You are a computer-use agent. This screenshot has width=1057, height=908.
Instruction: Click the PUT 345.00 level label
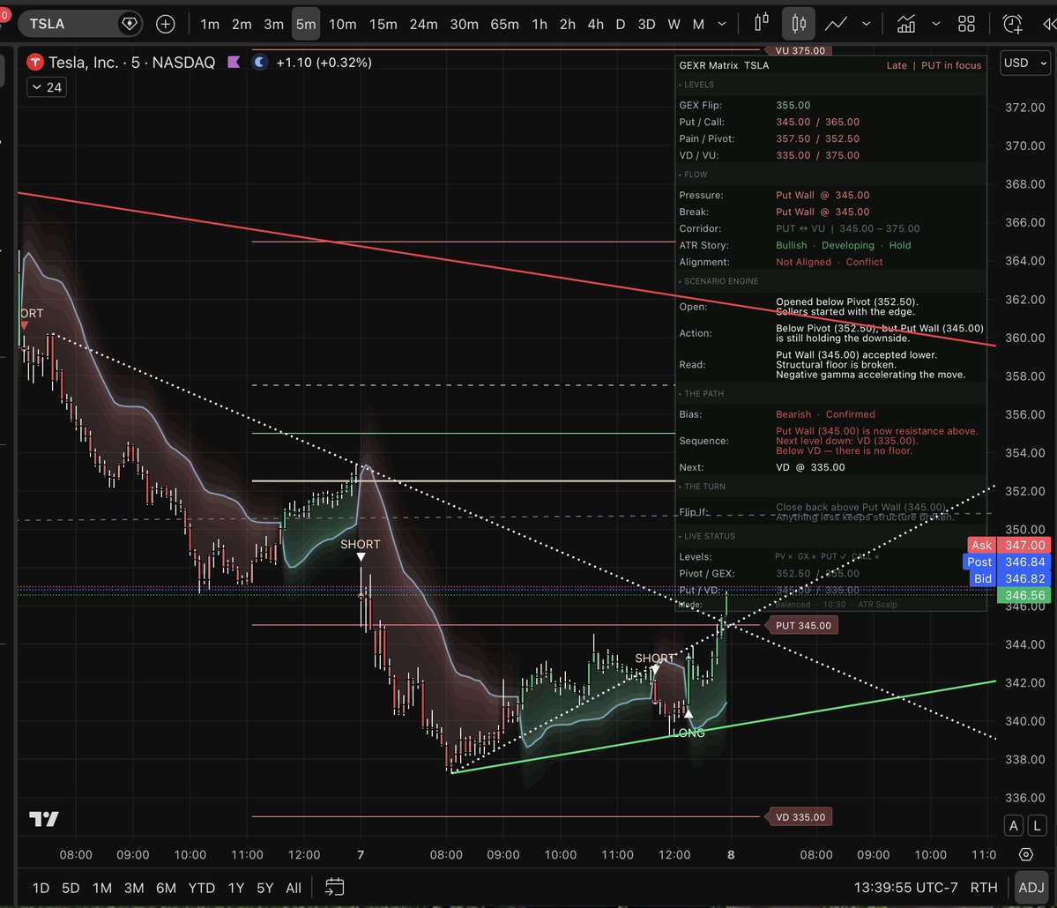click(803, 626)
